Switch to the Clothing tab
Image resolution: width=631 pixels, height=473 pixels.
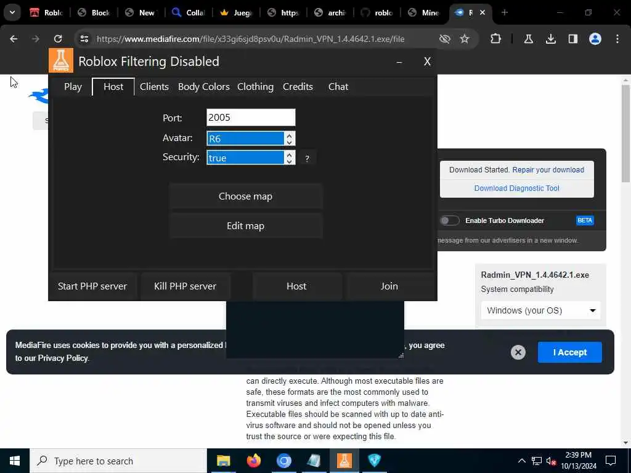(x=255, y=86)
